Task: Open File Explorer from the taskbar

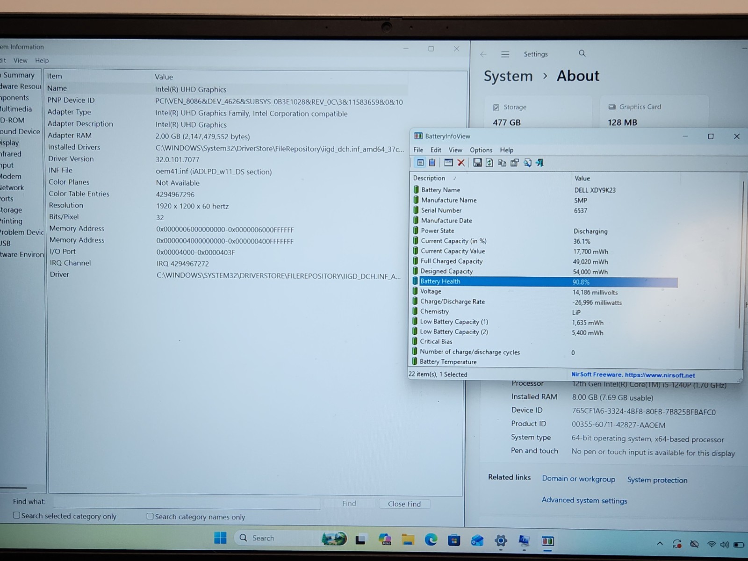Action: pyautogui.click(x=408, y=540)
